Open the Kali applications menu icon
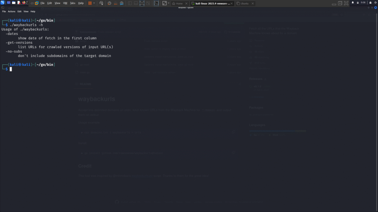378x212 pixels. [3, 3]
